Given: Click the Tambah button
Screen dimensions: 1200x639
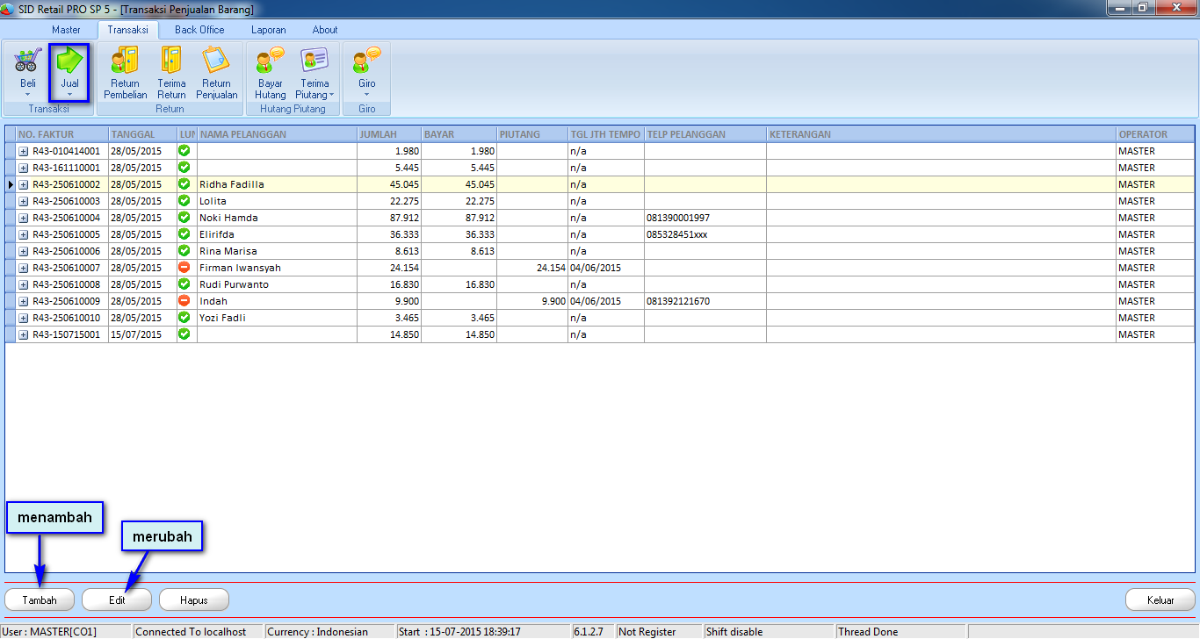Looking at the screenshot, I should (40, 600).
